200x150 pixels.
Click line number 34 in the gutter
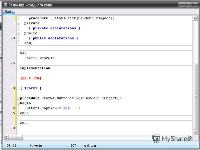click(x=13, y=108)
